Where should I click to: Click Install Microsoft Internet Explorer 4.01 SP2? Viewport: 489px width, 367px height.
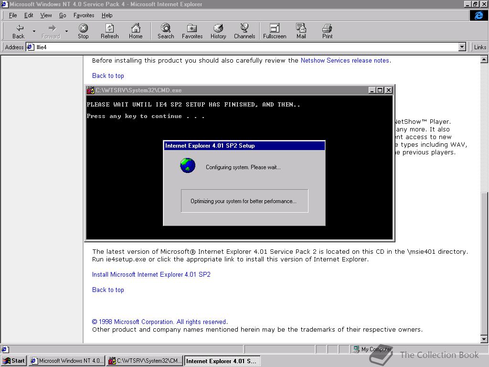[151, 275]
